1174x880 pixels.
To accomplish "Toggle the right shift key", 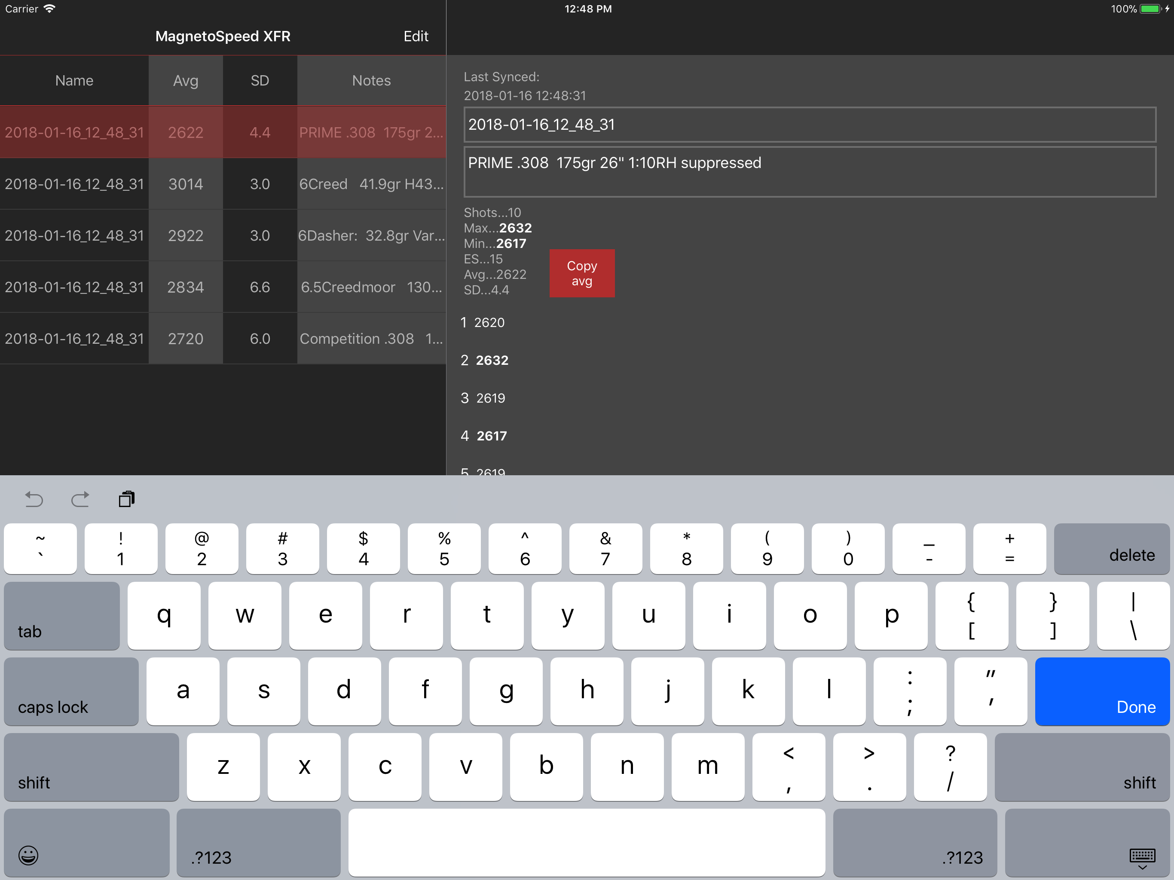I will point(1082,767).
